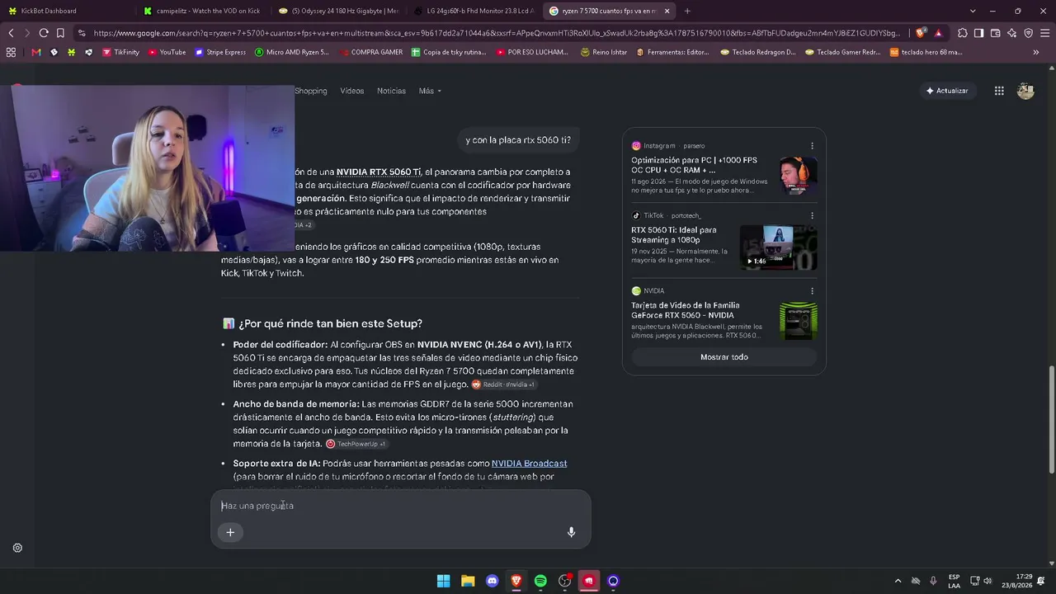1056x594 pixels.
Task: Switch to the LG 24gs60f-b monitor tab
Action: (473, 11)
